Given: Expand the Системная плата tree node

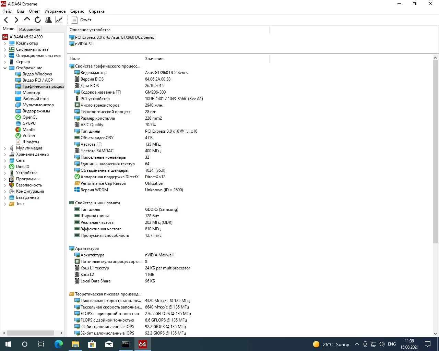Looking at the screenshot, I should click(5, 50).
